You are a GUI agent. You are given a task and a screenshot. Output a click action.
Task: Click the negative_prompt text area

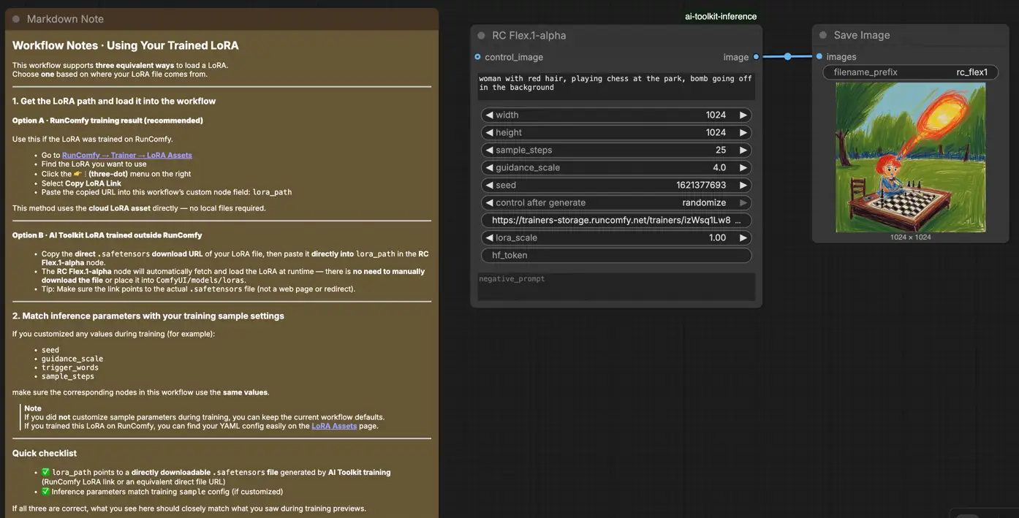pyautogui.click(x=616, y=286)
